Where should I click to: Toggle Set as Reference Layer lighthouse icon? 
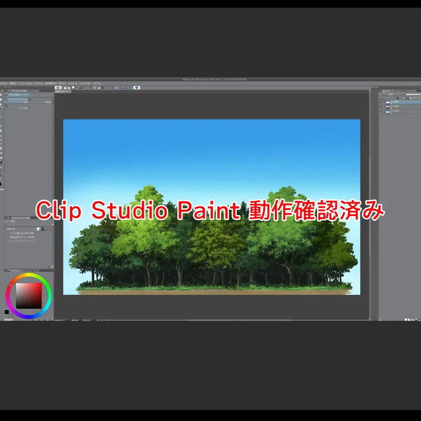click(400, 98)
